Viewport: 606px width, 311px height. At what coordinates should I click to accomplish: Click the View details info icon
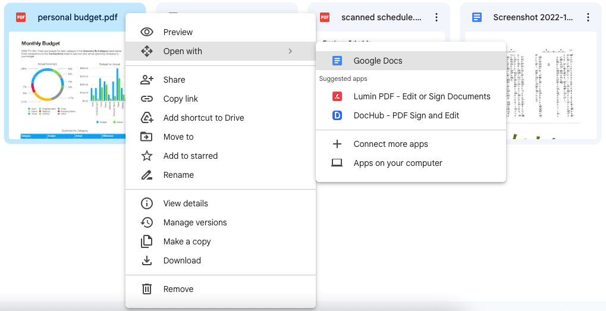(x=147, y=203)
